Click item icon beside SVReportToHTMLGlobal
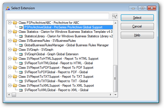 coord(21,63)
